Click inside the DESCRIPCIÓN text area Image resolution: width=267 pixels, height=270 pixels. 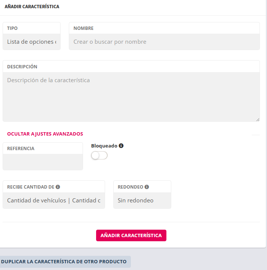[131, 96]
